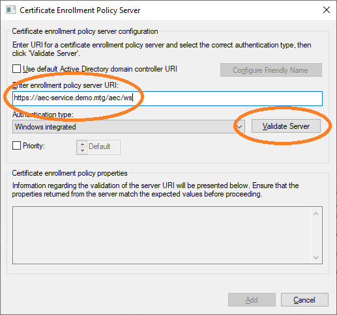Viewport: 337px width, 315px height.
Task: Increase priority with the spinner up arrow
Action: pos(83,144)
